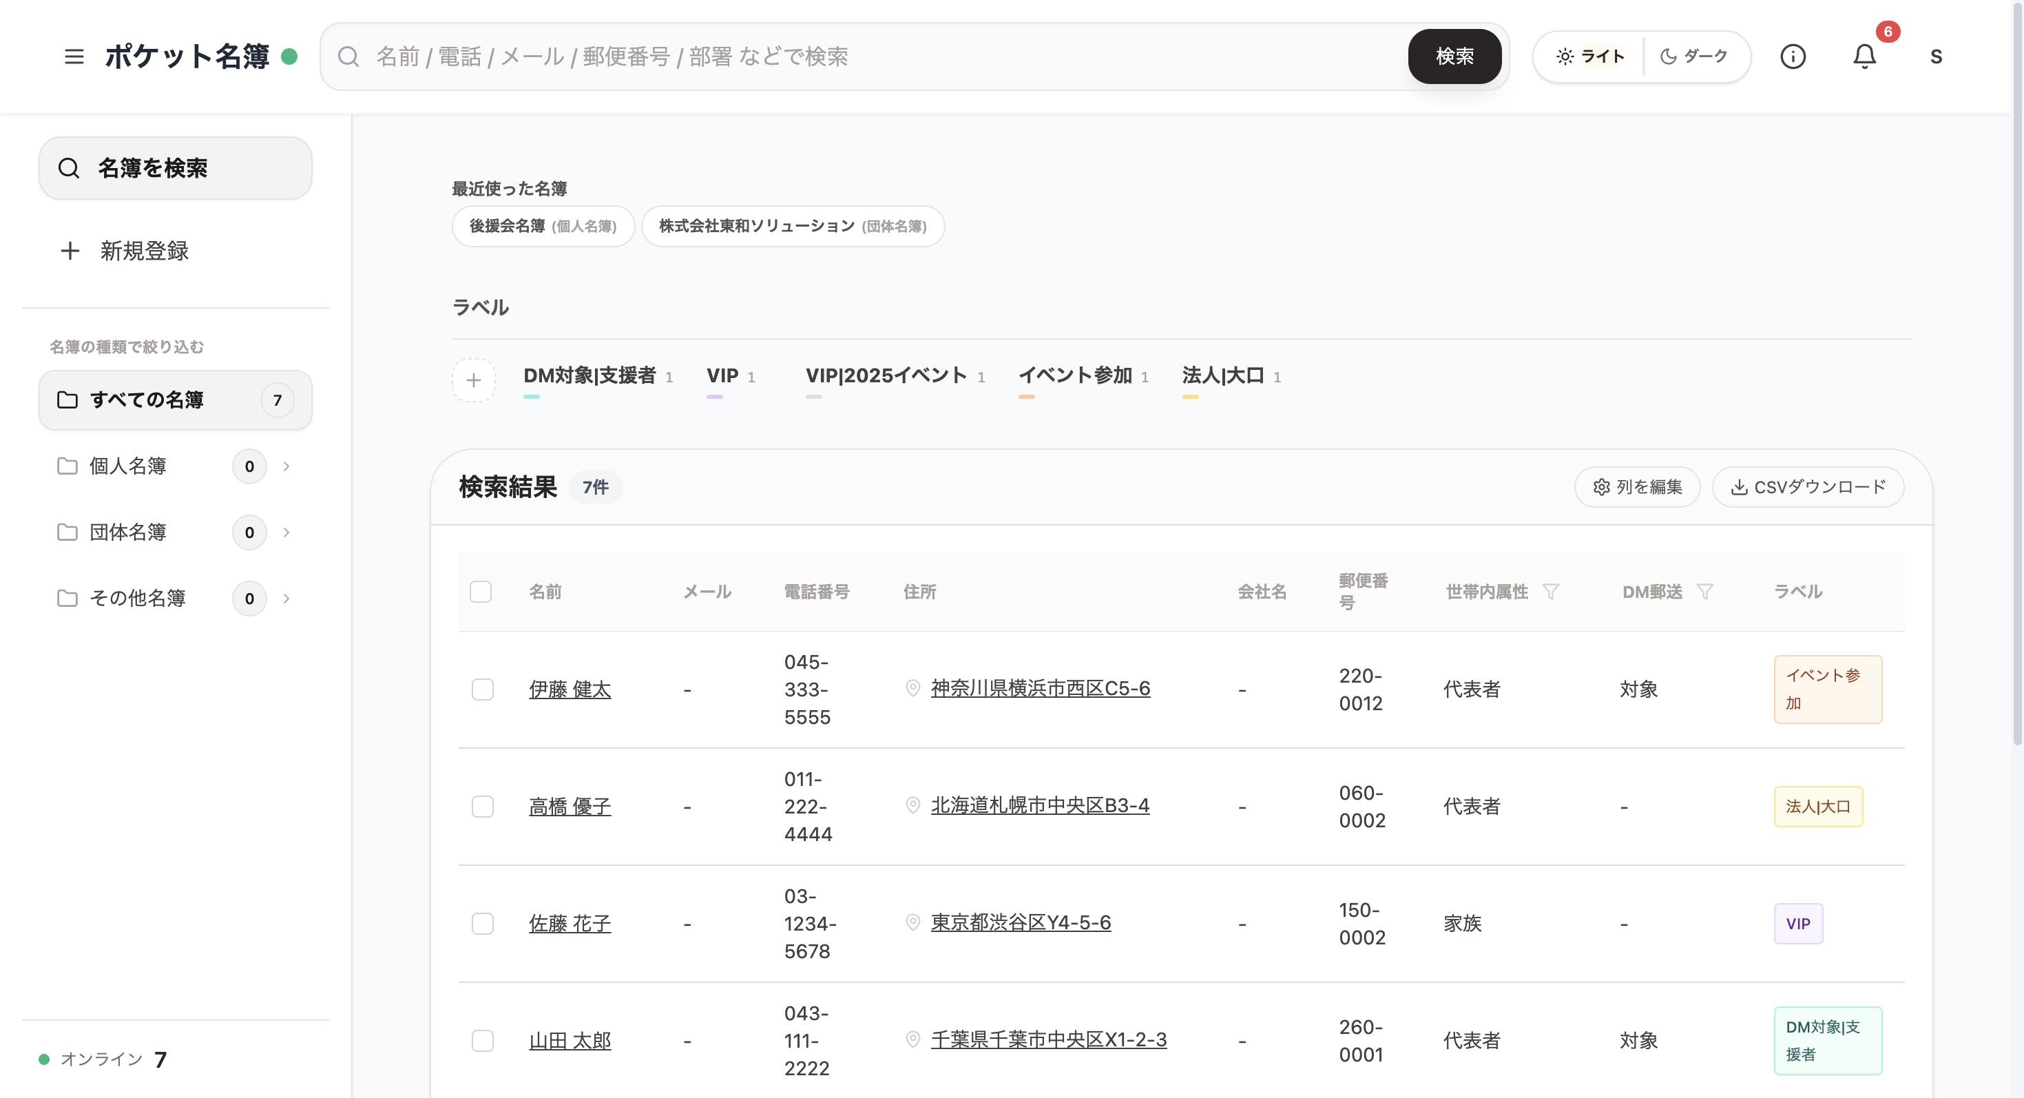Screen dimensions: 2024x1098
Task: Click the info icon in the header
Action: (x=1794, y=56)
